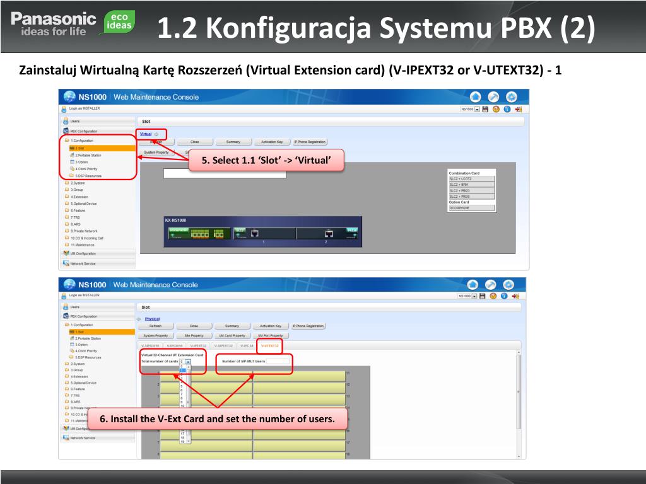Click the red logout icon in upper console
646x484 pixels.
(519, 109)
